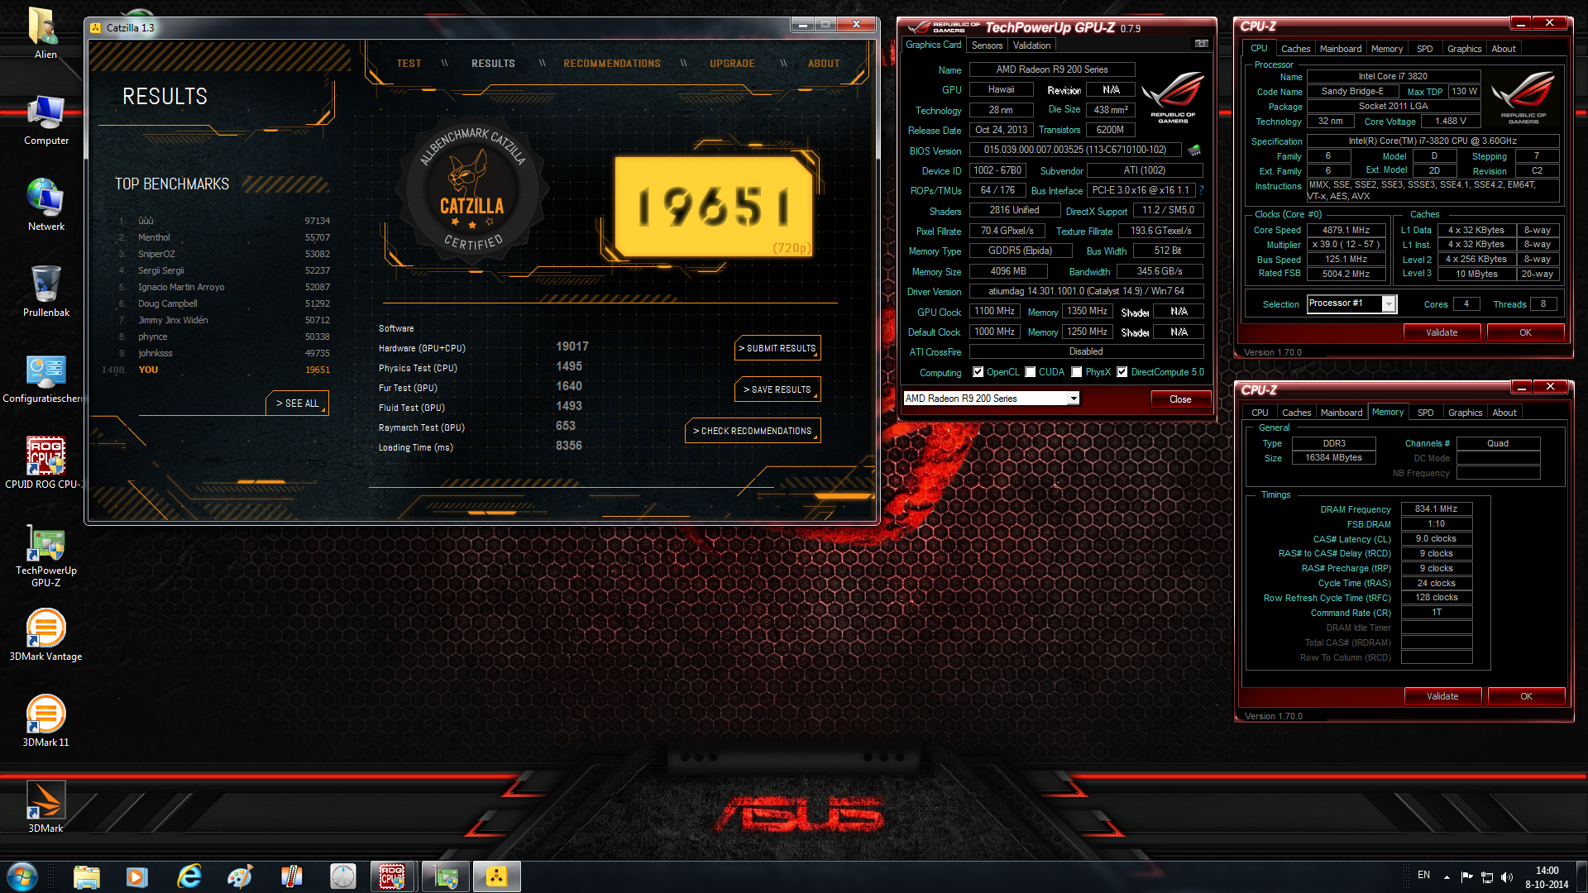Toggle the OpenCL checkbox in GPU-Z

tap(978, 372)
